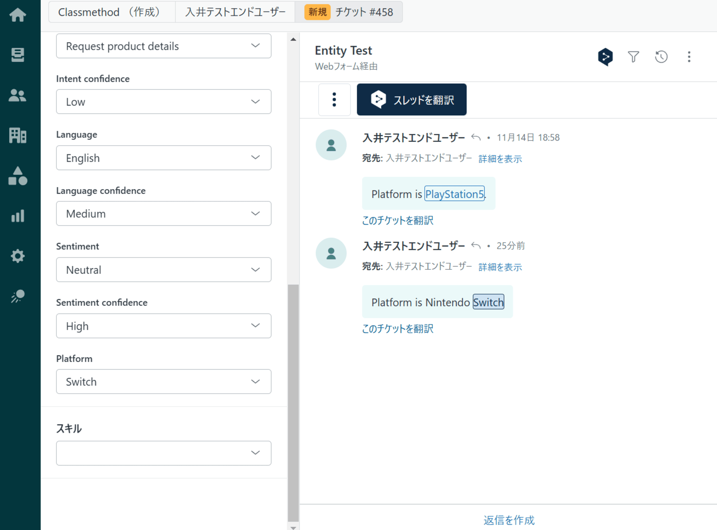This screenshot has height=530, width=717.
Task: Open the Platform dropdown showing Switch
Action: 163,381
